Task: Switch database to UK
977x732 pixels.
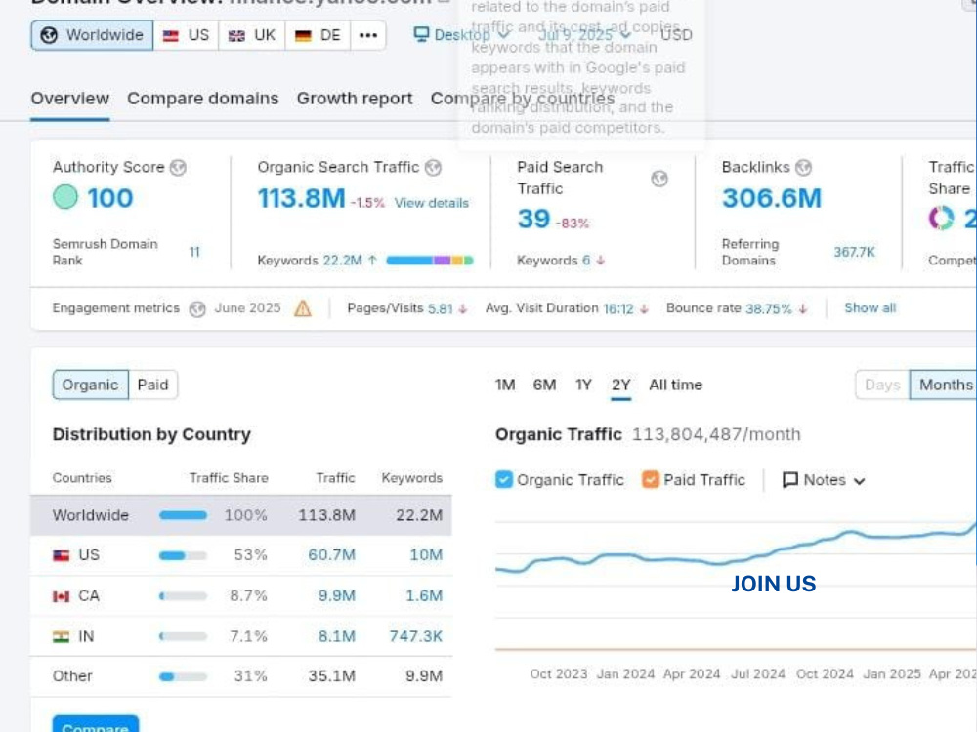Action: (252, 35)
